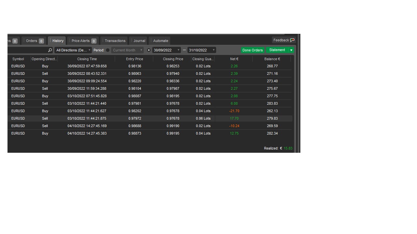The height and width of the screenshot is (234, 417).
Task: Select the Current Month period radio button
Action: point(108,50)
